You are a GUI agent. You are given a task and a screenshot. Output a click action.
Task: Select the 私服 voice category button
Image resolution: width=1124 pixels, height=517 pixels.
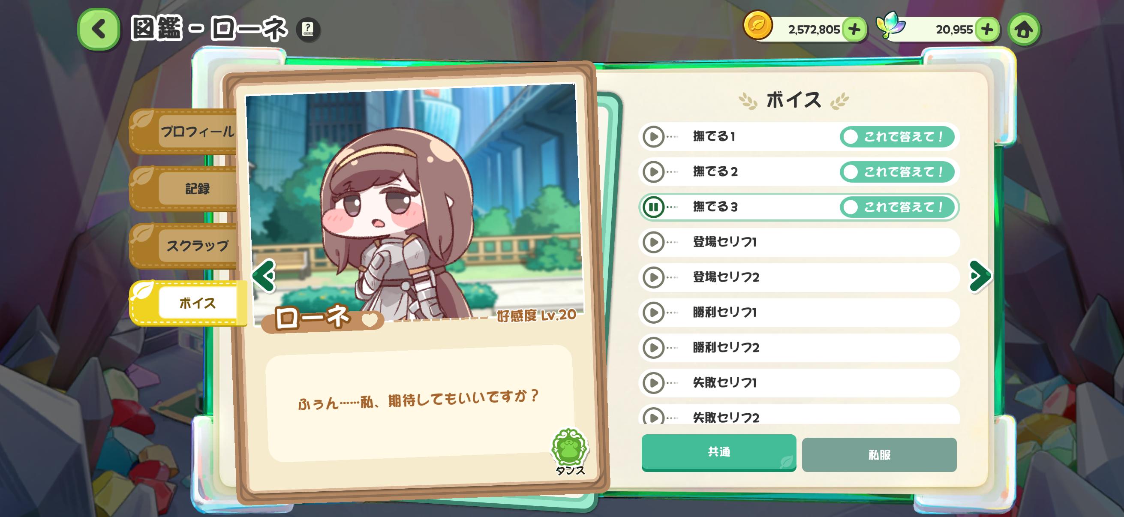click(879, 454)
